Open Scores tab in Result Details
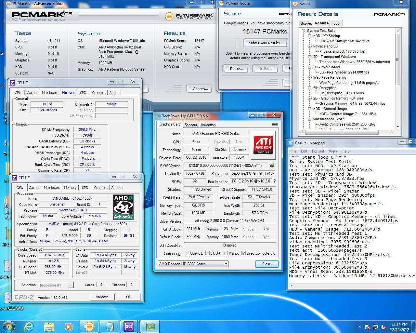This screenshot has height=333, width=416. 306,23
